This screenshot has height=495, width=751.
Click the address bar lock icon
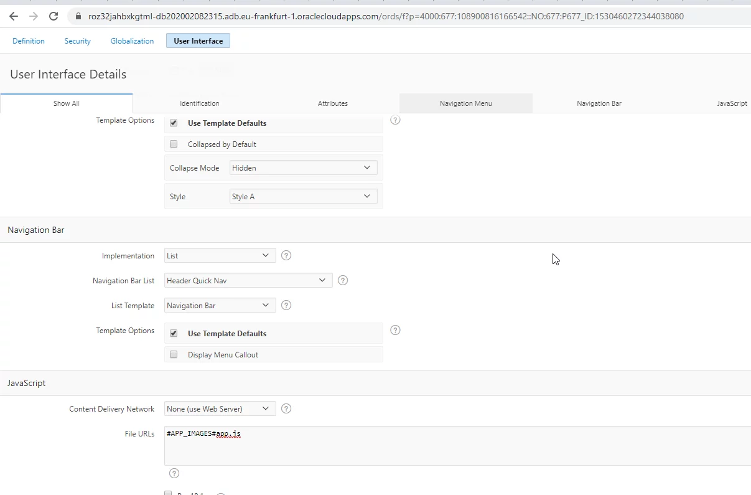pyautogui.click(x=78, y=16)
